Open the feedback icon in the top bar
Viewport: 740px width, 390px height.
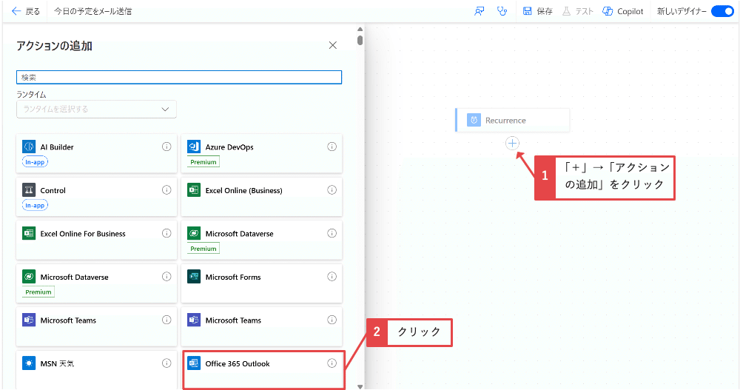click(480, 11)
